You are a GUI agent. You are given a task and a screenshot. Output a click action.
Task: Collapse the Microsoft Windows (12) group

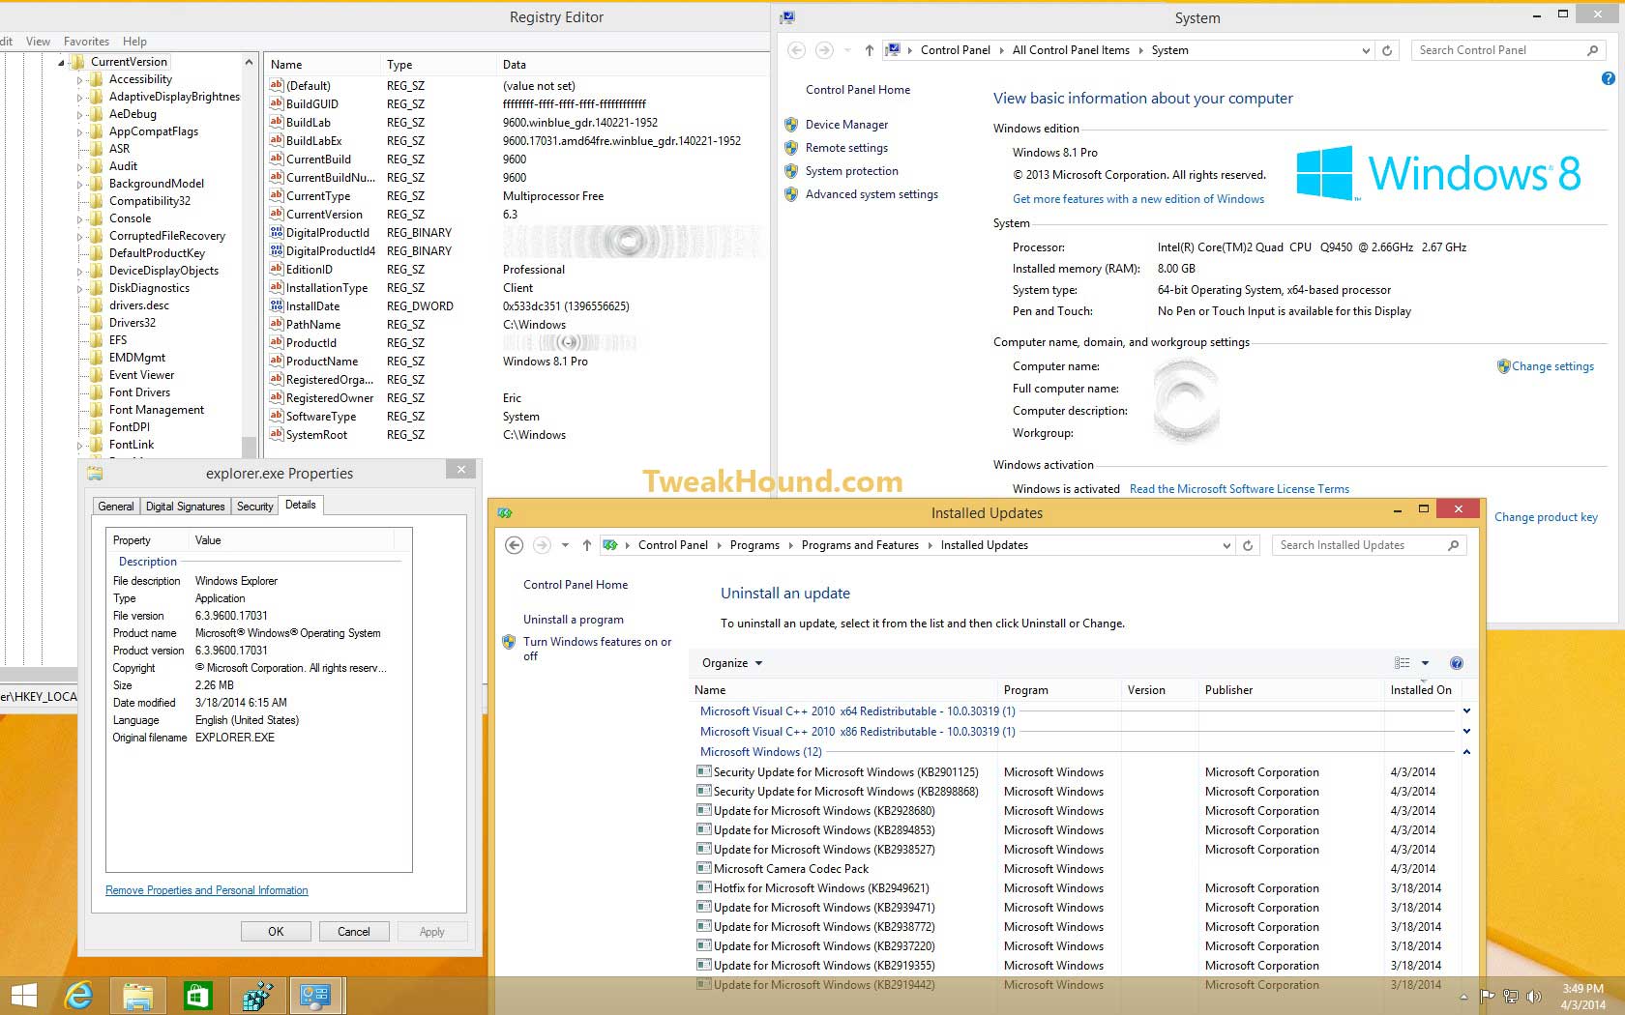click(1466, 752)
